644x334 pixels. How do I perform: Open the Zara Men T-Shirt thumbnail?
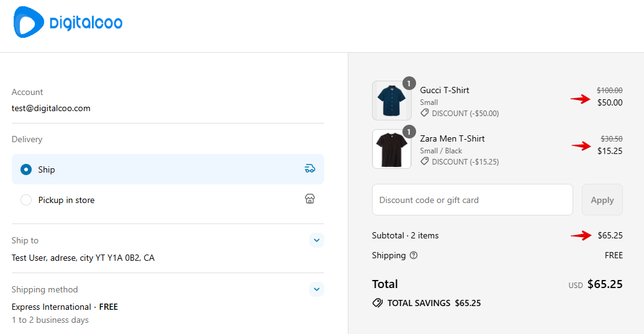(x=391, y=149)
